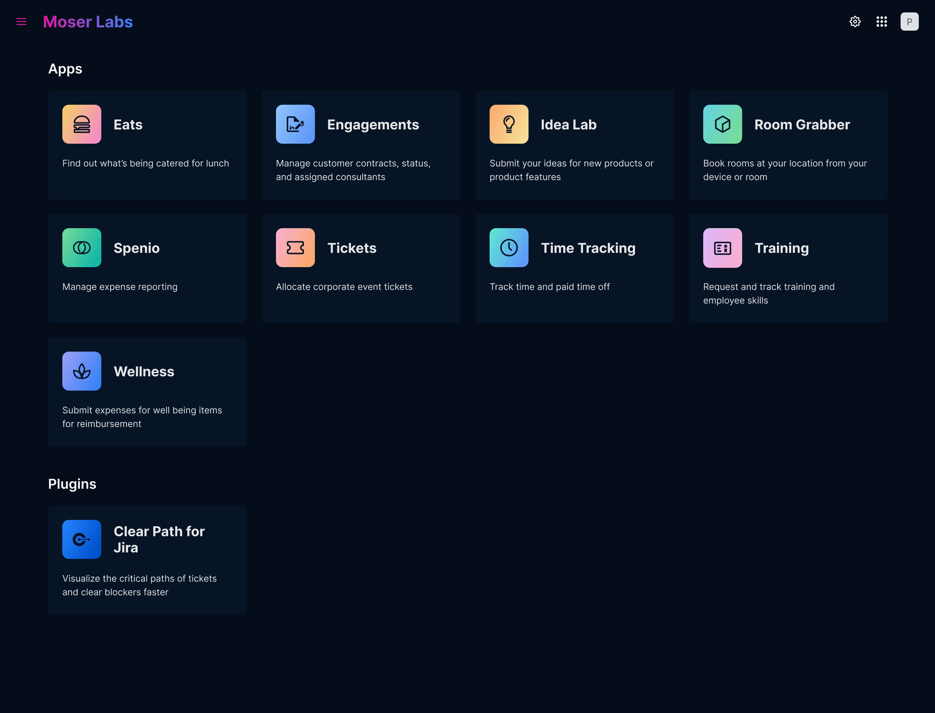Select the Spenio expense icon
Image resolution: width=935 pixels, height=713 pixels.
pos(82,248)
